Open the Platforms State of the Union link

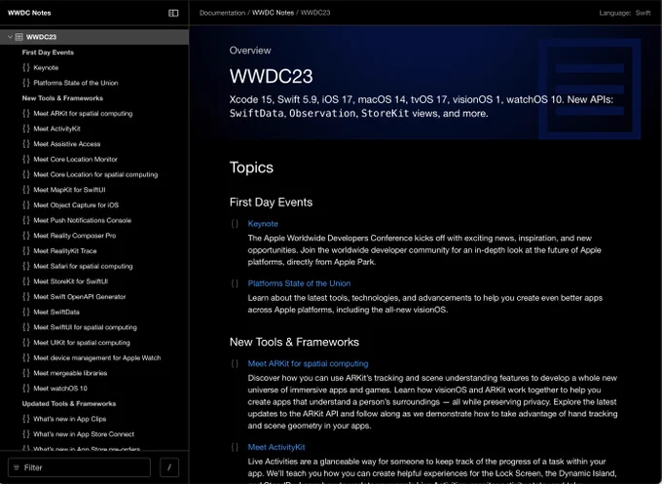(x=299, y=283)
